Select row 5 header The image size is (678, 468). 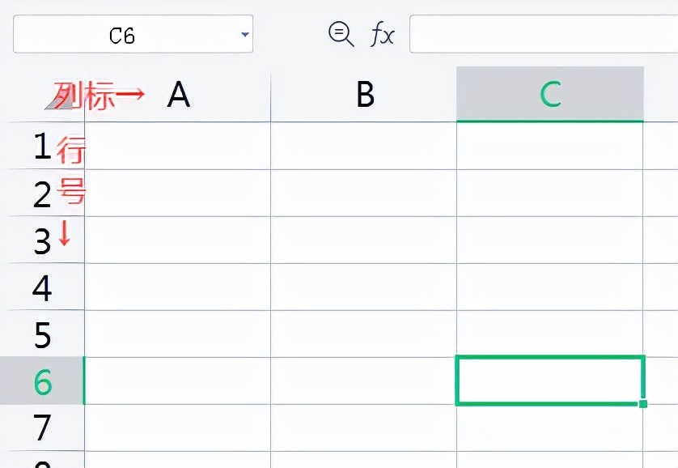coord(42,335)
